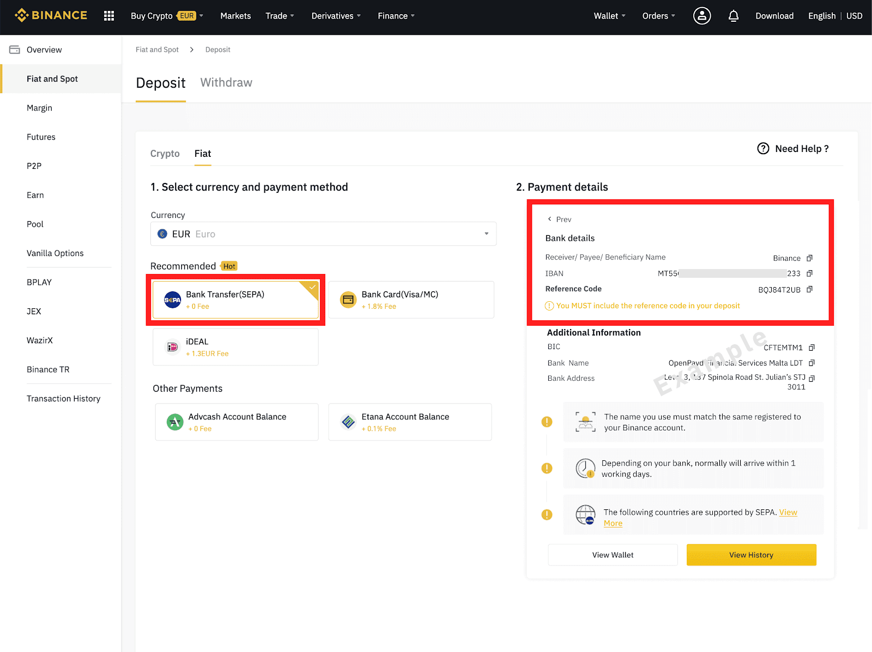
Task: Expand the Derivatives menu dropdown
Action: pyautogui.click(x=336, y=16)
